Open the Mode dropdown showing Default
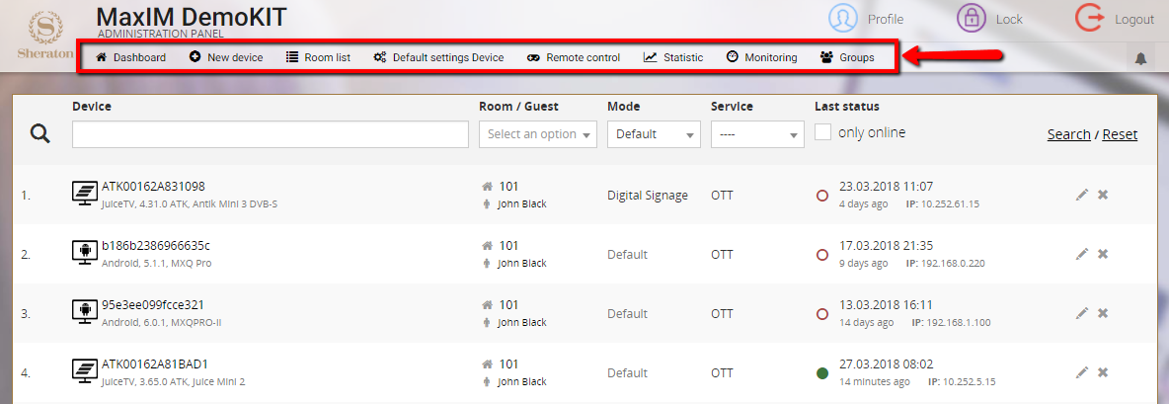 coord(654,134)
